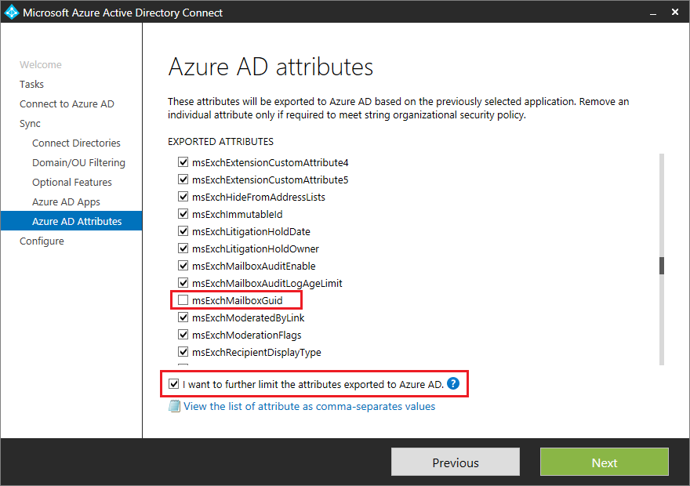Select Connect to Azure AD step
This screenshot has width=690, height=486.
67,103
